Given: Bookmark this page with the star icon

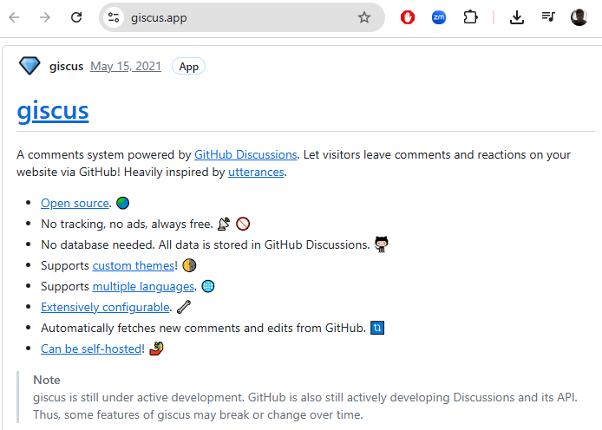Looking at the screenshot, I should (364, 17).
